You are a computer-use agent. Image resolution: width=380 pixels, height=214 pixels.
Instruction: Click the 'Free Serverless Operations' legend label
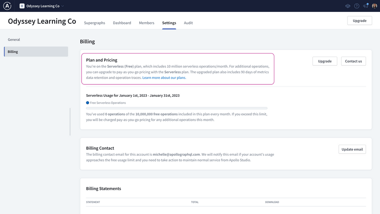pyautogui.click(x=108, y=103)
